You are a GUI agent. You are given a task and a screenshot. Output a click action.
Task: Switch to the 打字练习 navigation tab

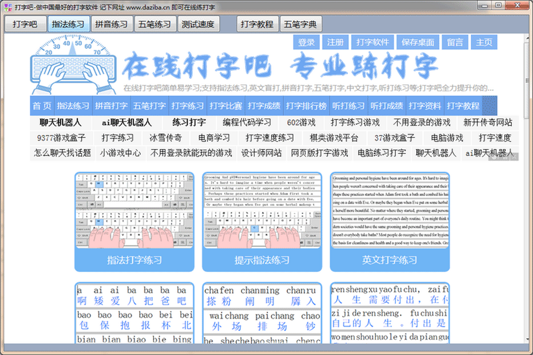pyautogui.click(x=187, y=106)
